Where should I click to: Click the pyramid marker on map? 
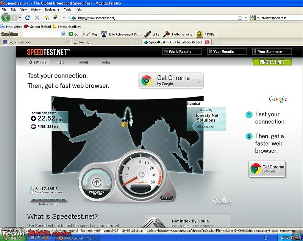(x=124, y=124)
